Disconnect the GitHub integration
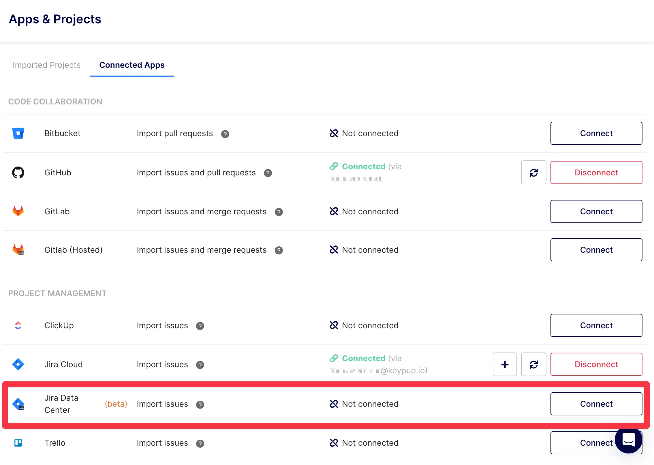The image size is (654, 465). (596, 172)
